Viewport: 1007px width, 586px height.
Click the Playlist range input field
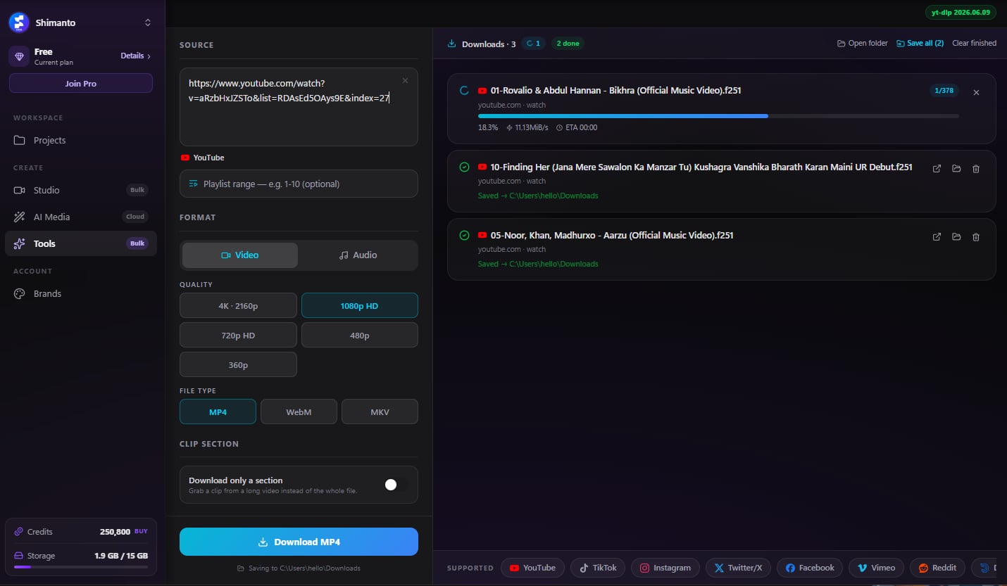(299, 184)
